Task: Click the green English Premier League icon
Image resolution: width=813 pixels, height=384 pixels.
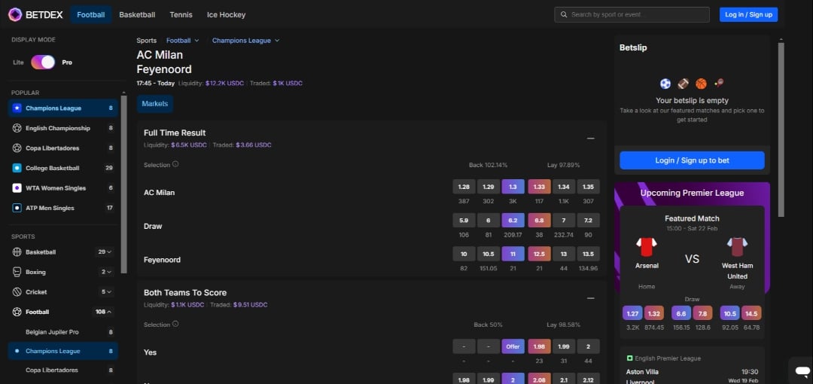Action: tap(629, 358)
